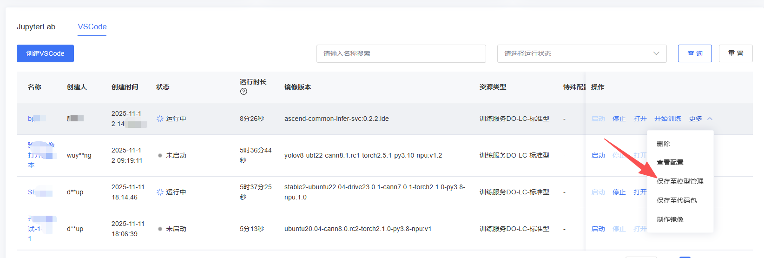Viewport: 764px width, 258px height.
Task: Choose 删除 from the more menu
Action: point(663,144)
